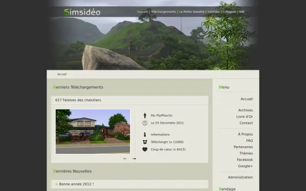Viewport: 306px width, 191px height.
Task: Open the Informations link
Action: [160, 134]
